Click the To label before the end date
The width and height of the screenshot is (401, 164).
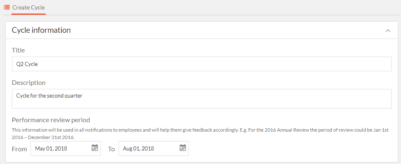tap(111, 149)
